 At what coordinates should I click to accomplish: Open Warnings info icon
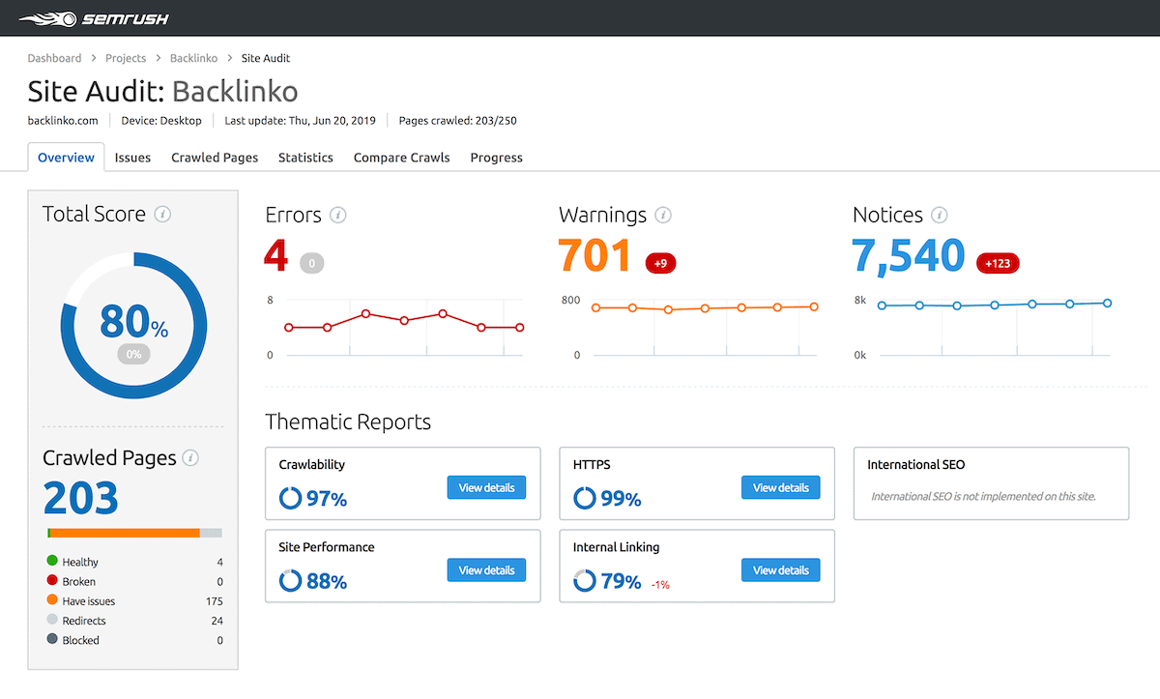(663, 215)
